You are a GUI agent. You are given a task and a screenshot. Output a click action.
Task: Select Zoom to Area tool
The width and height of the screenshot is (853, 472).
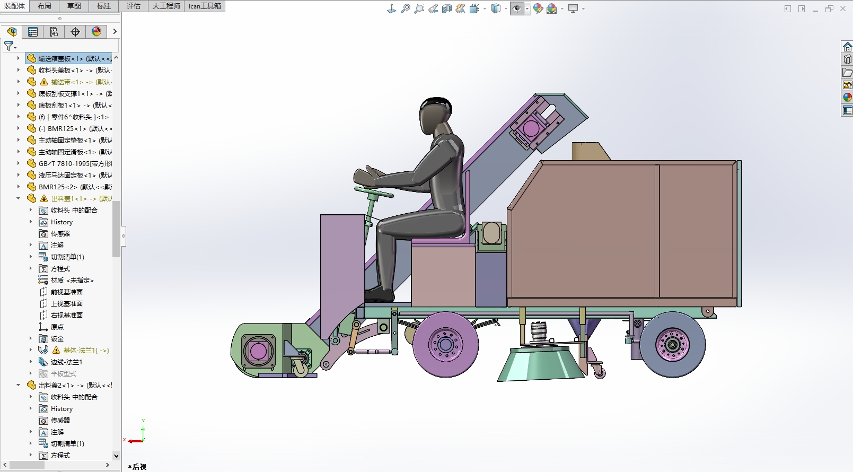tap(419, 8)
